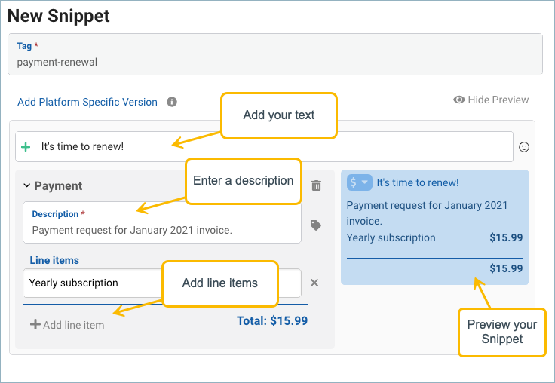Screen dimensions: 555x383
Task: Click the Payment section header label
Action: [x=58, y=185]
